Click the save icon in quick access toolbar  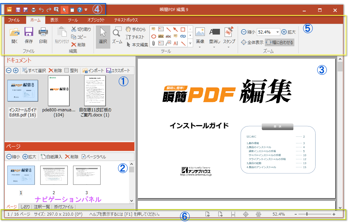coord(18,10)
